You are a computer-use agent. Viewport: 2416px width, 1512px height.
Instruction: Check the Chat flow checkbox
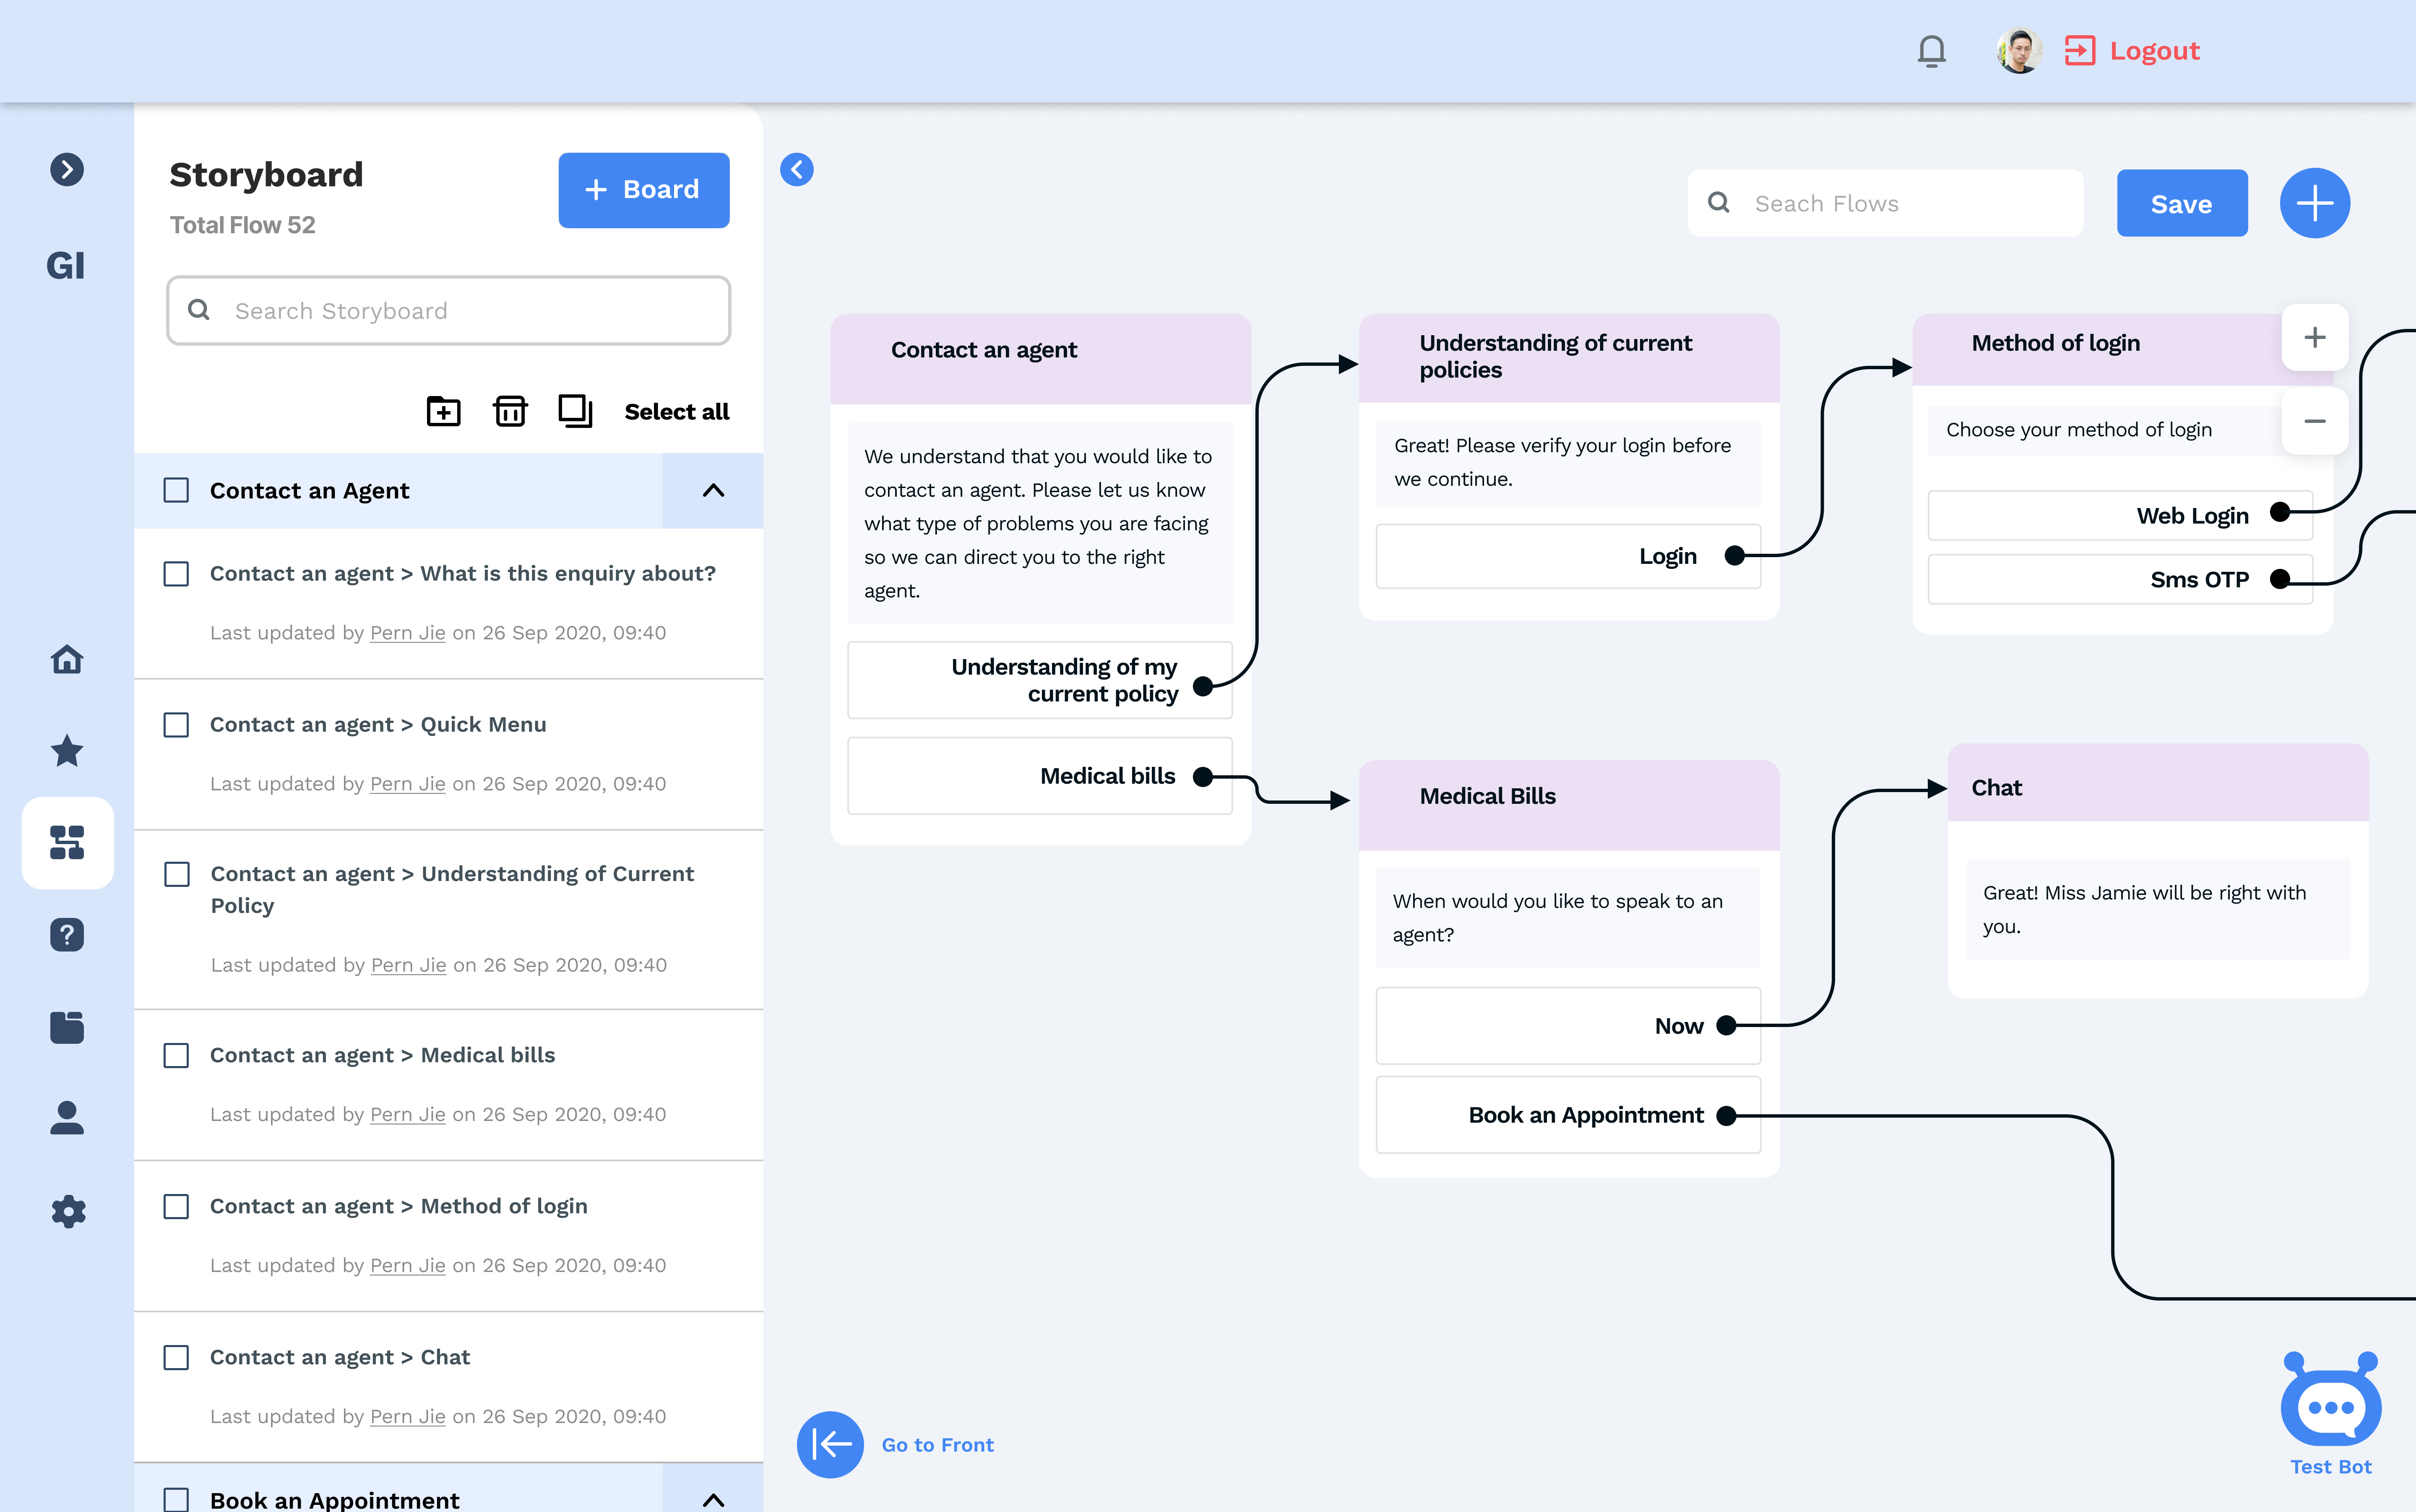click(176, 1357)
